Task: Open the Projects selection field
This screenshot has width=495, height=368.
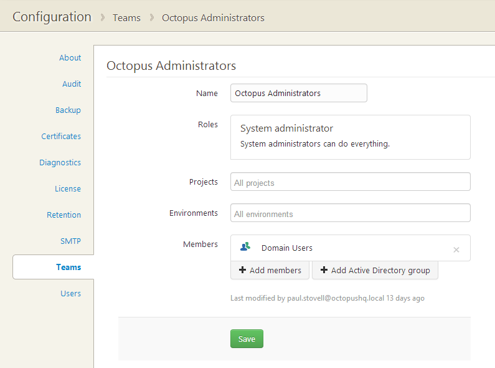Action: click(350, 182)
